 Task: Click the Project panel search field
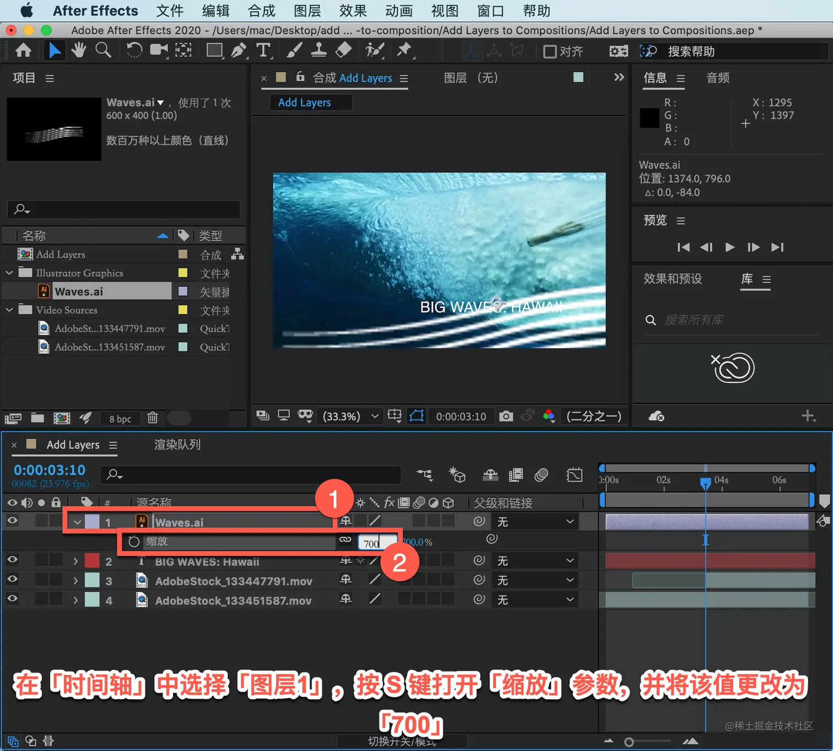click(124, 209)
